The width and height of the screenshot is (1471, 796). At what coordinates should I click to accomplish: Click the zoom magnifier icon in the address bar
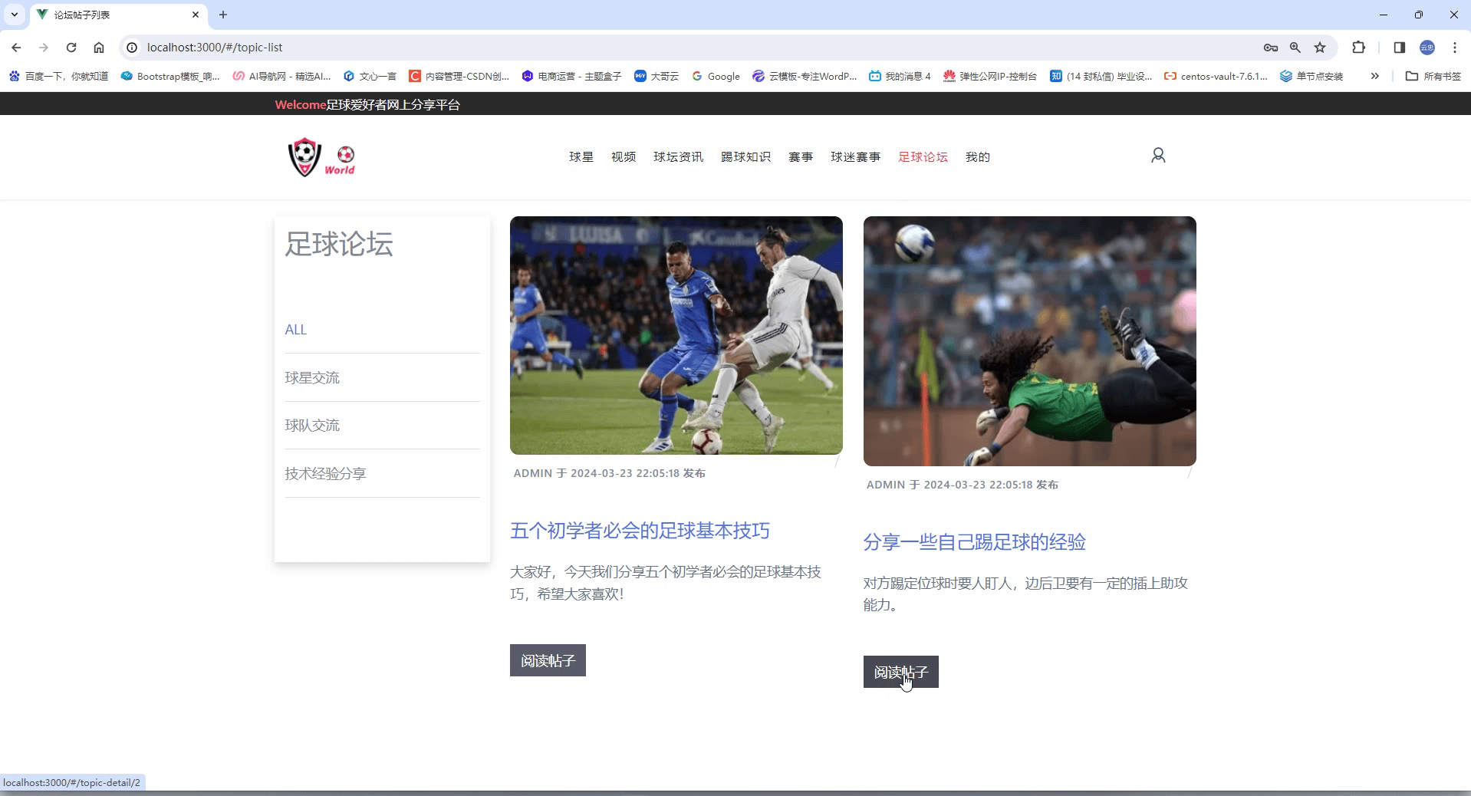(1295, 48)
